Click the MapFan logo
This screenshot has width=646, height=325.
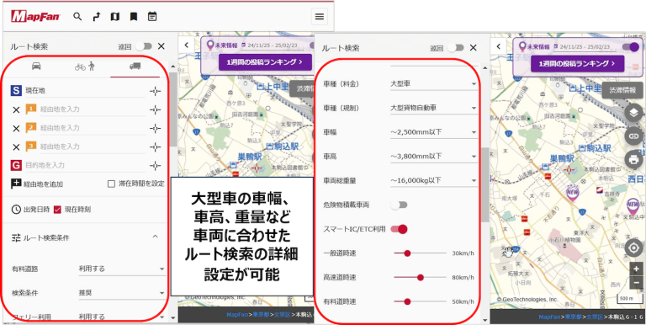36,17
